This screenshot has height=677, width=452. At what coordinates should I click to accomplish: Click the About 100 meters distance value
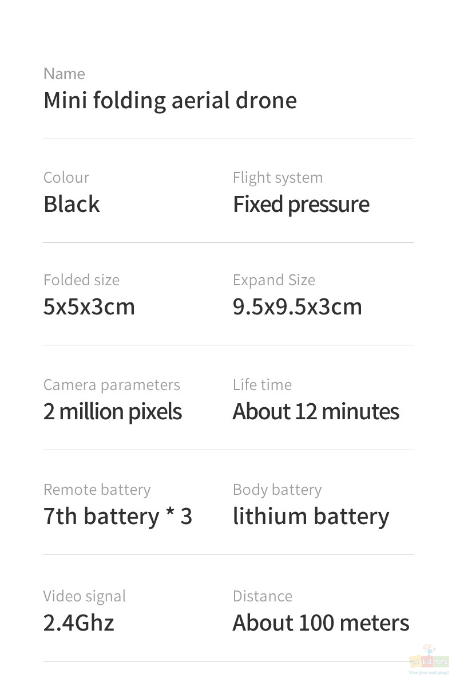[x=321, y=623]
